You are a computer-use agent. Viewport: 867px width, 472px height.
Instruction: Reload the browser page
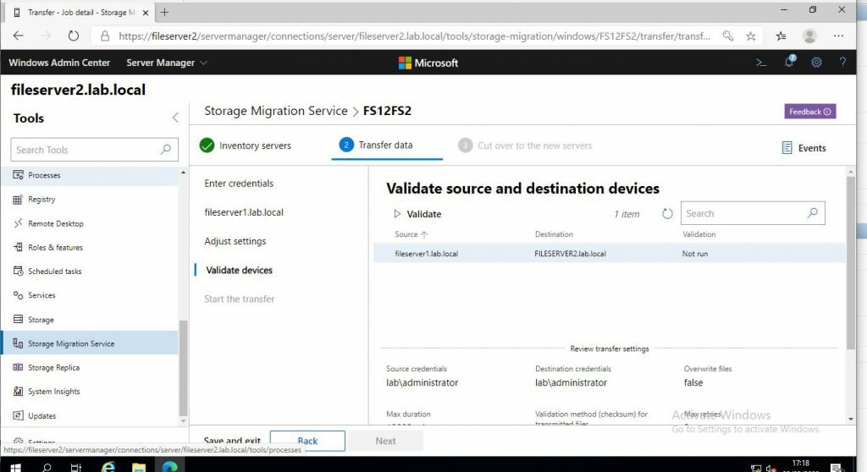[x=73, y=36]
